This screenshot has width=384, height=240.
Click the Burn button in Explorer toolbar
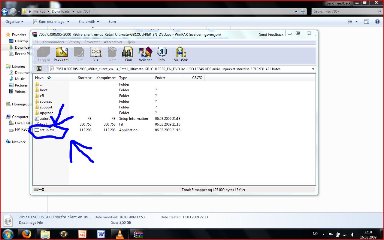point(112,22)
